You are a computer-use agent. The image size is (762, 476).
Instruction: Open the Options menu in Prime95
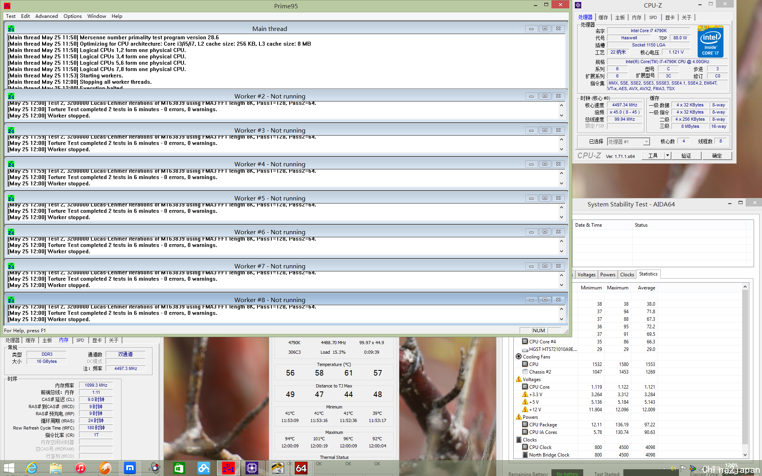coord(73,16)
